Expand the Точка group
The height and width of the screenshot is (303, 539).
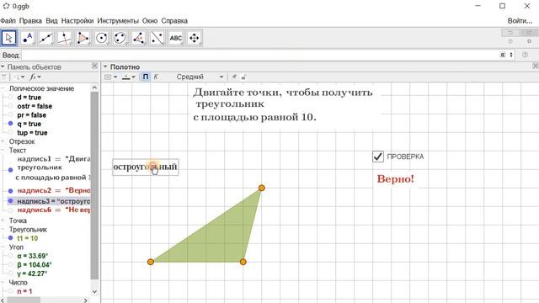click(3, 221)
